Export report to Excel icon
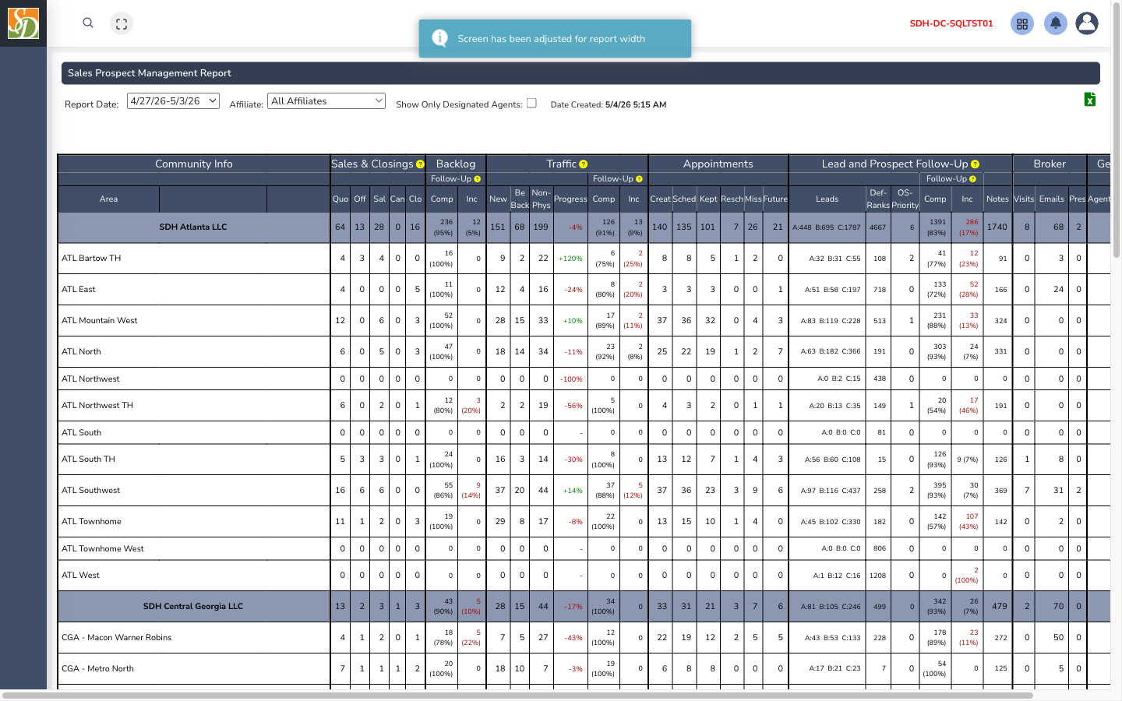This screenshot has height=701, width=1122. 1090,99
